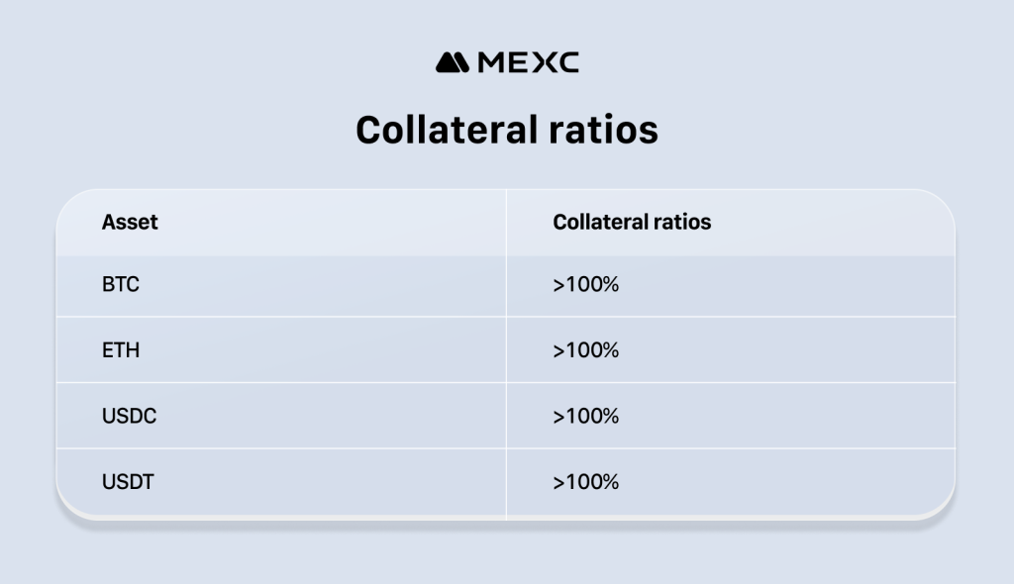Screen dimensions: 1014x584
Task: Click divider line between BTC and ETH rows
Action: 297,317
